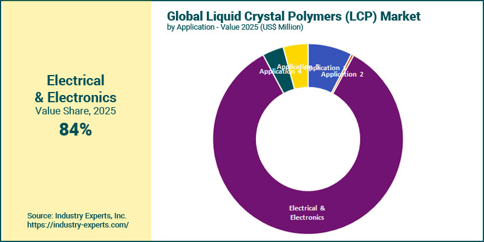
Task: Click 'Source: Industry Experts, Inc.' text
Action: coord(77,215)
